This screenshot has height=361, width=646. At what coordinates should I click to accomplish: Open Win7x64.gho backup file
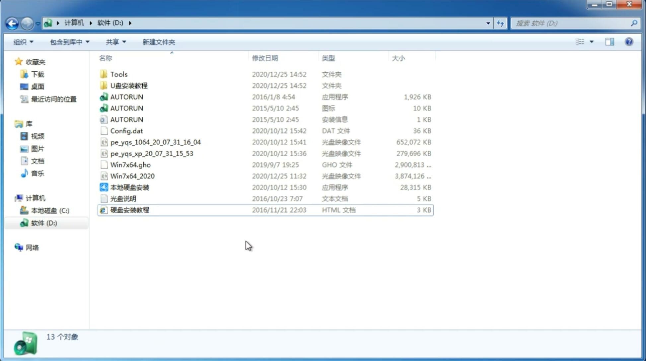[130, 165]
